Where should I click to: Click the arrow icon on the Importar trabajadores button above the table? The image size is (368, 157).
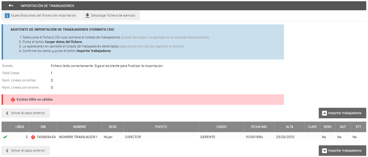[324, 113]
